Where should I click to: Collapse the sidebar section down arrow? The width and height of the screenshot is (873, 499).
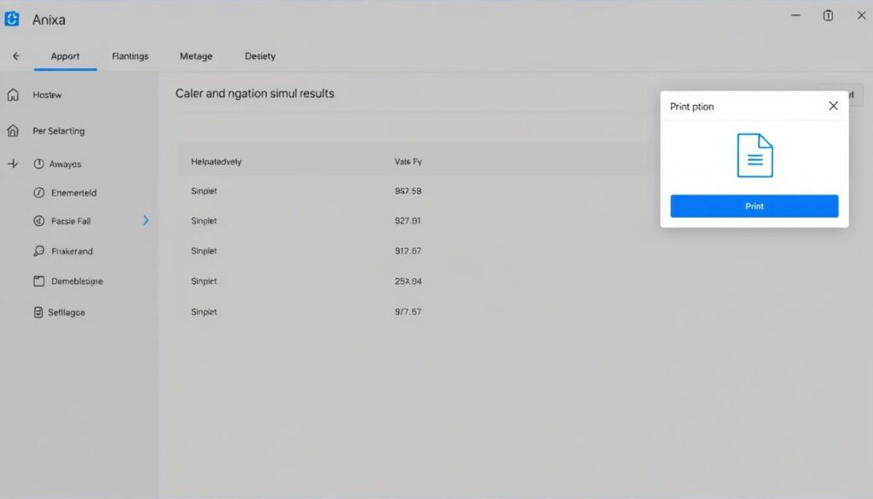[13, 164]
